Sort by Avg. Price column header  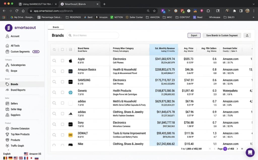pyautogui.click(x=188, y=48)
